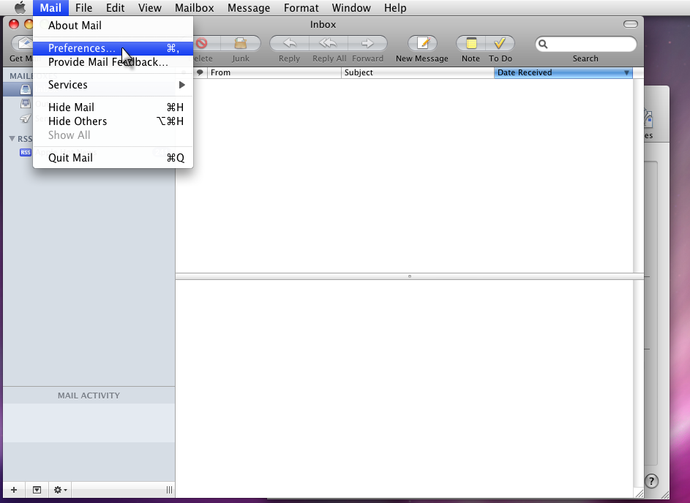Click the MAIL ACTIVITY header

point(89,396)
